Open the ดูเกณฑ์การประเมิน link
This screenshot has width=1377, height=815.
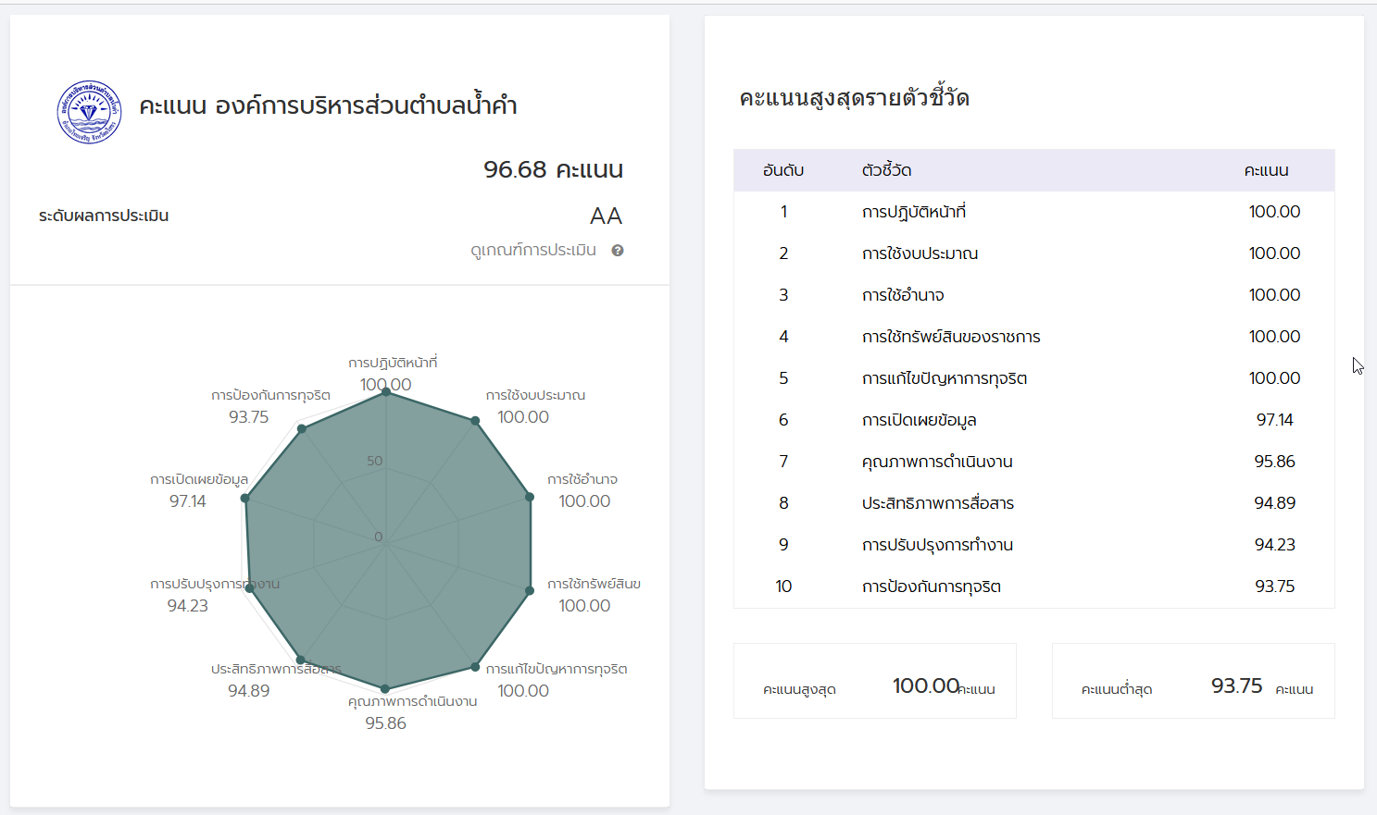point(533,251)
